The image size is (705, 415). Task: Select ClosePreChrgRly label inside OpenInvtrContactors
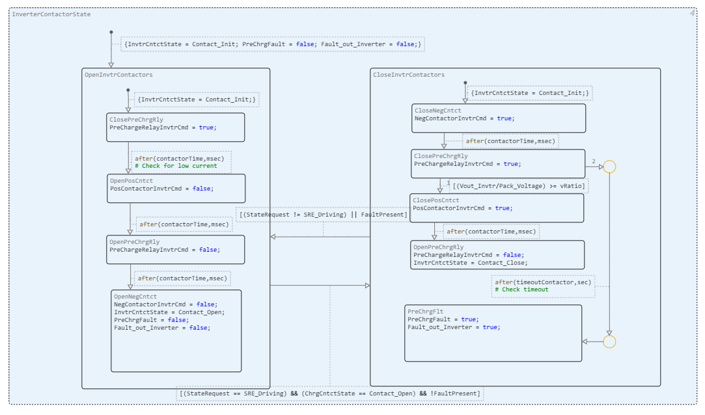click(x=136, y=120)
